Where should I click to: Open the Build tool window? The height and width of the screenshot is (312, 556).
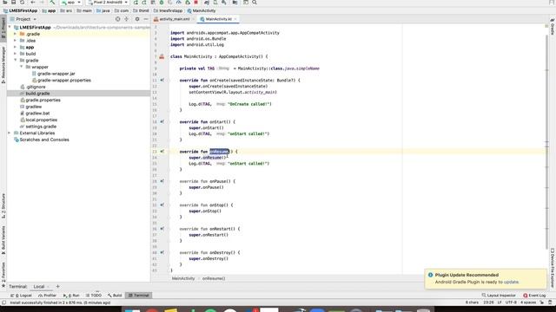click(x=115, y=296)
